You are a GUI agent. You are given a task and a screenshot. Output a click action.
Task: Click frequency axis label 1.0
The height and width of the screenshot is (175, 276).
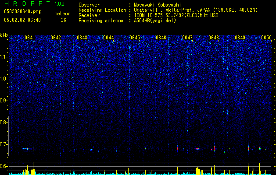click(x=3, y=79)
